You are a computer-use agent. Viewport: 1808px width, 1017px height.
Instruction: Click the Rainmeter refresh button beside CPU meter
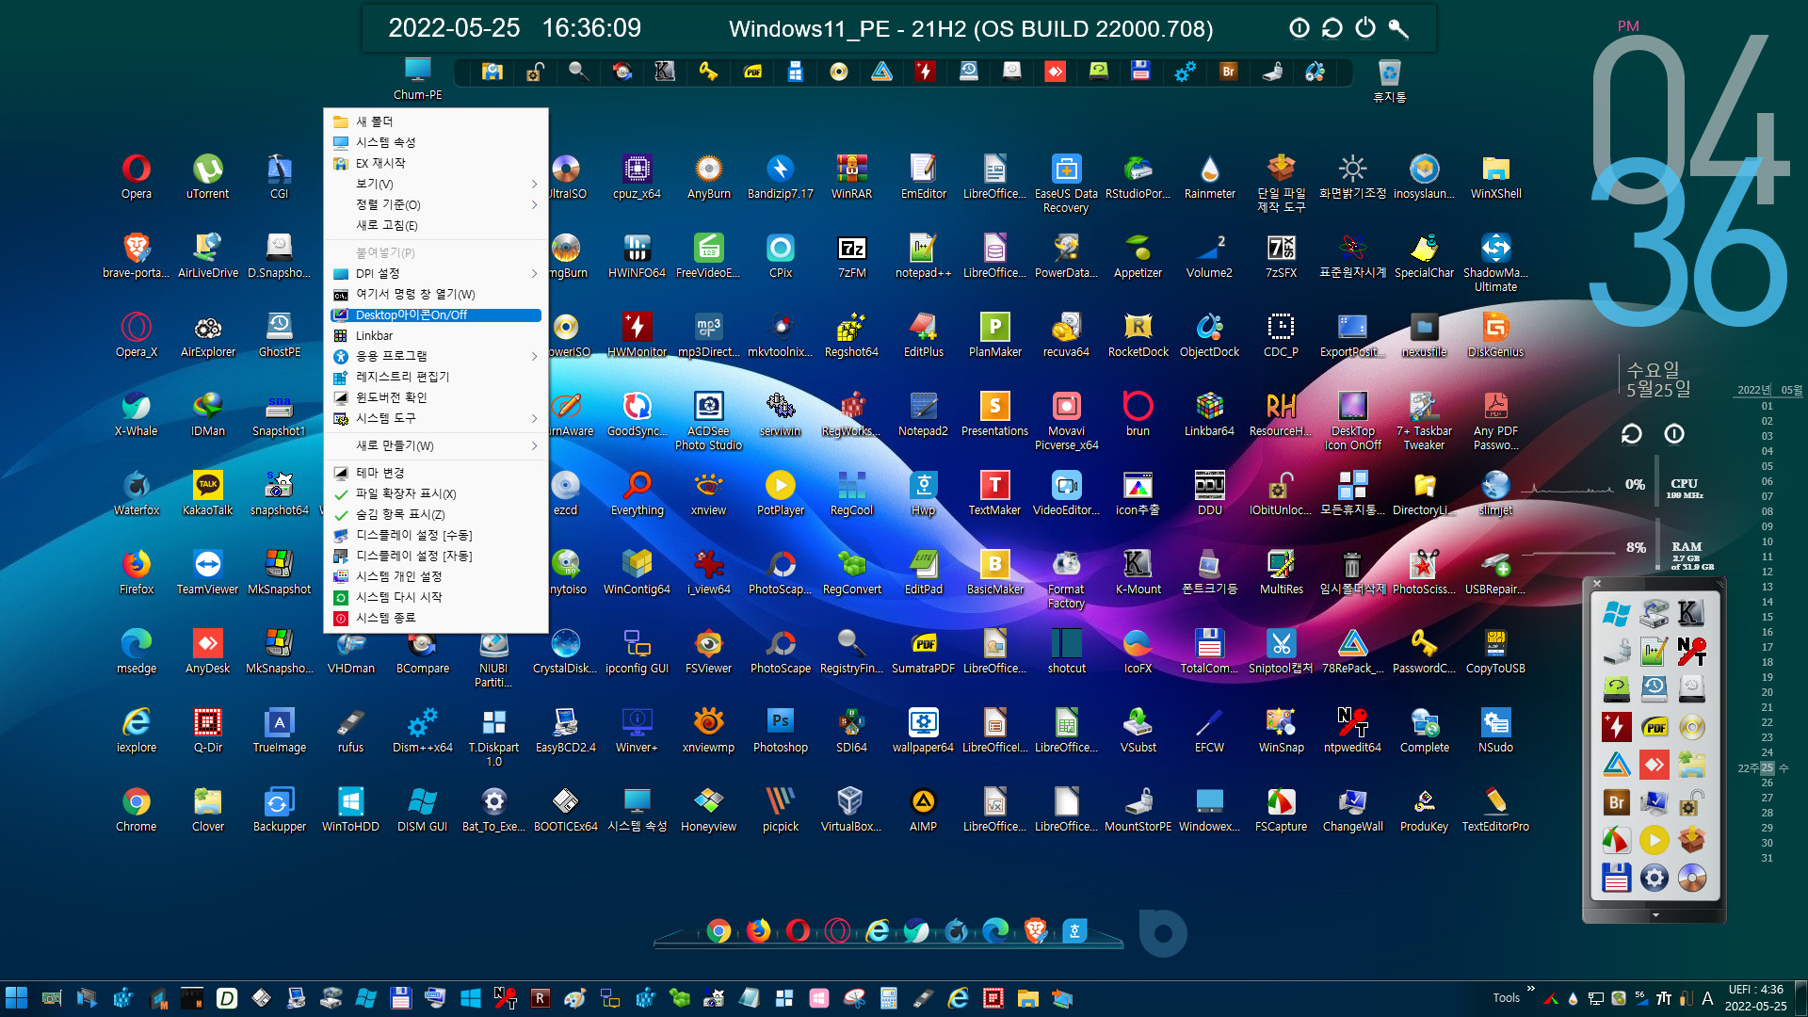(x=1632, y=434)
